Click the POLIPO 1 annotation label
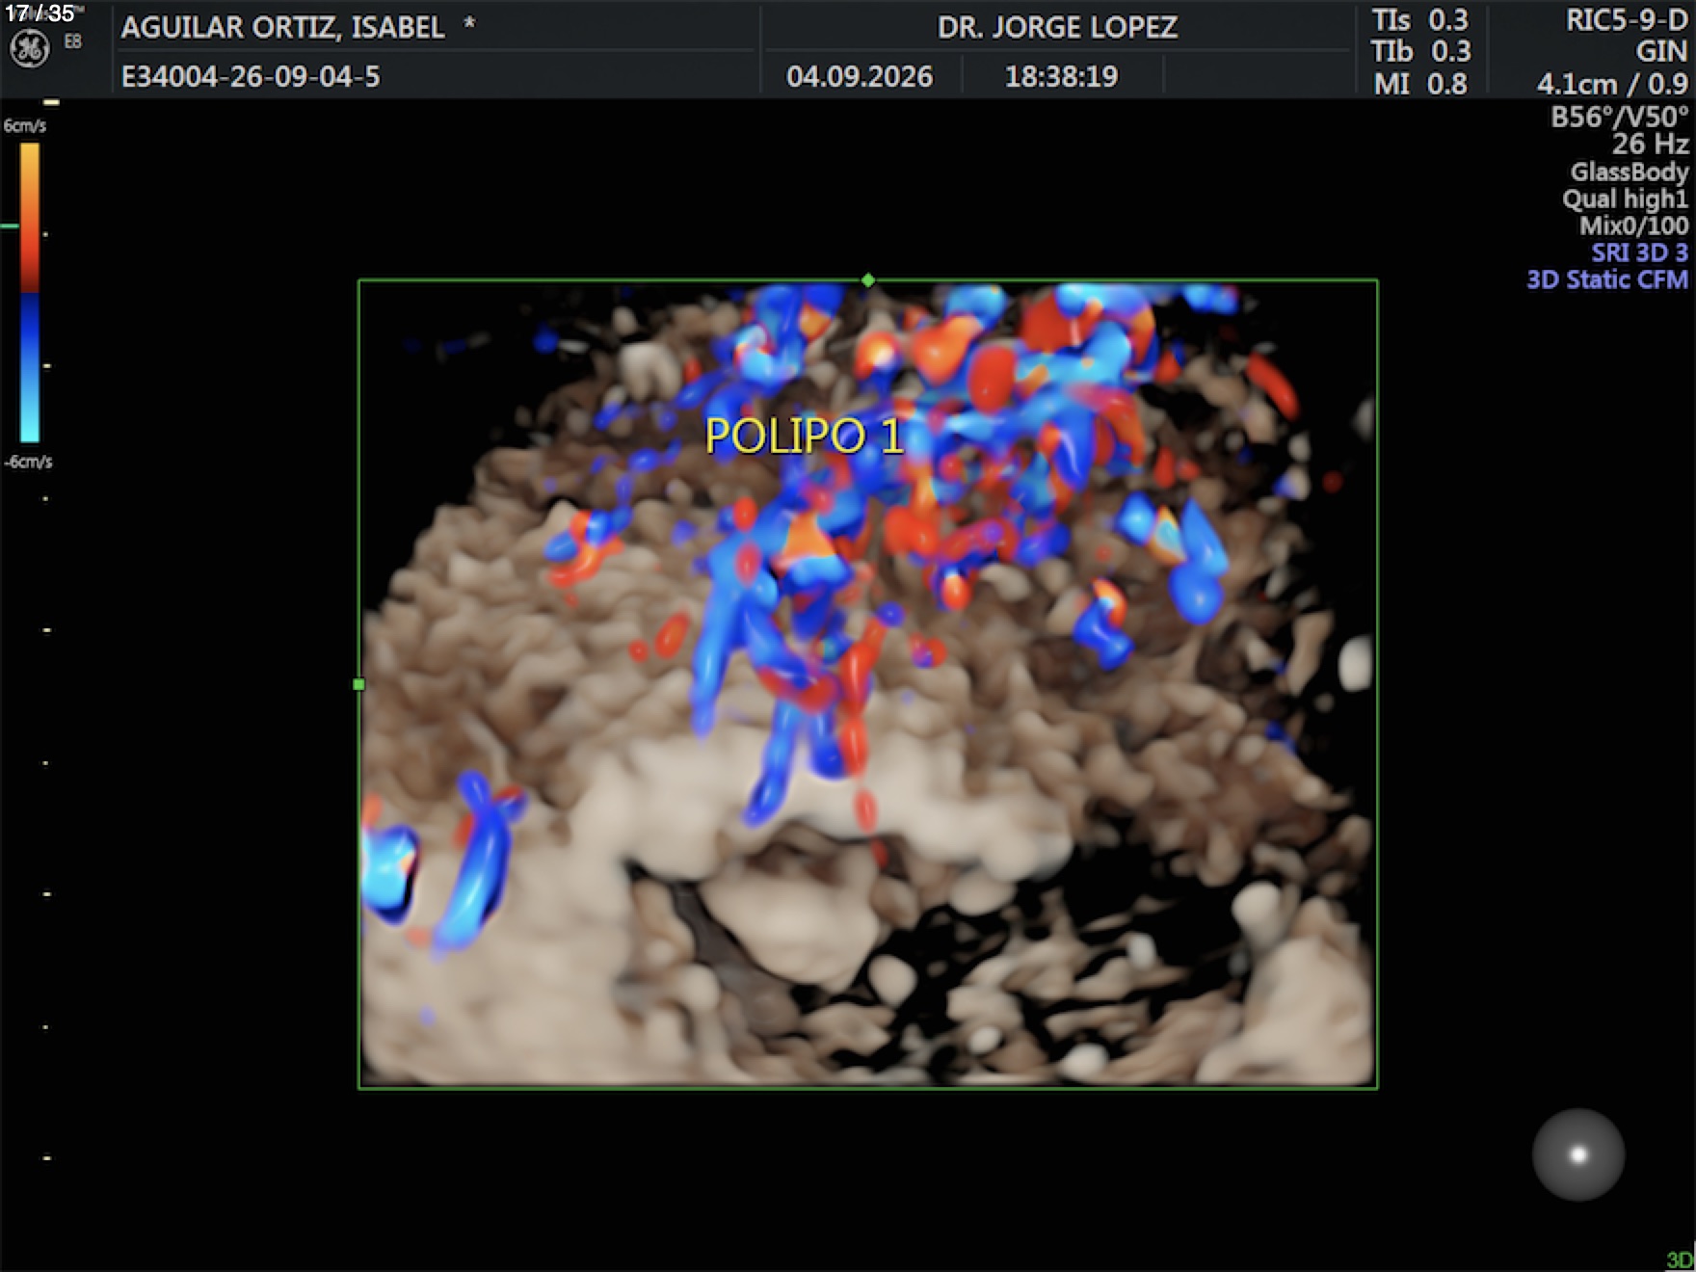Image resolution: width=1696 pixels, height=1272 pixels. (x=805, y=437)
